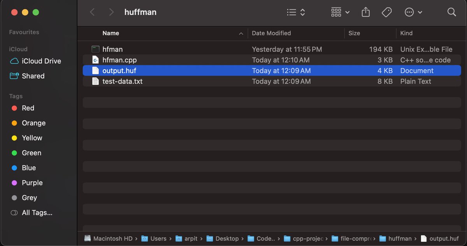Select the hfman.cpp source file icon
Image resolution: width=467 pixels, height=246 pixels.
point(95,60)
